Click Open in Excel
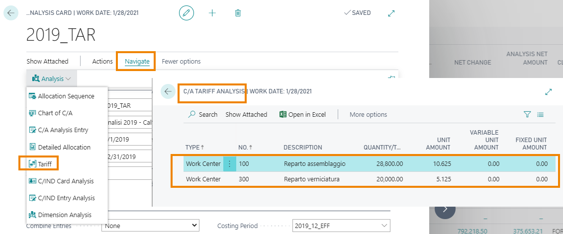The height and width of the screenshot is (234, 563). point(302,114)
